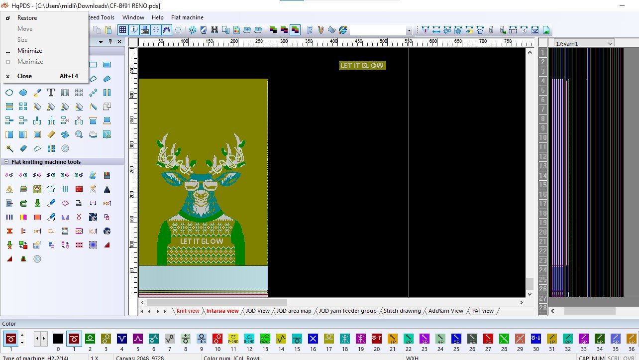Click the magnifier zoom tool
This screenshot has height=360, width=639.
point(79,134)
